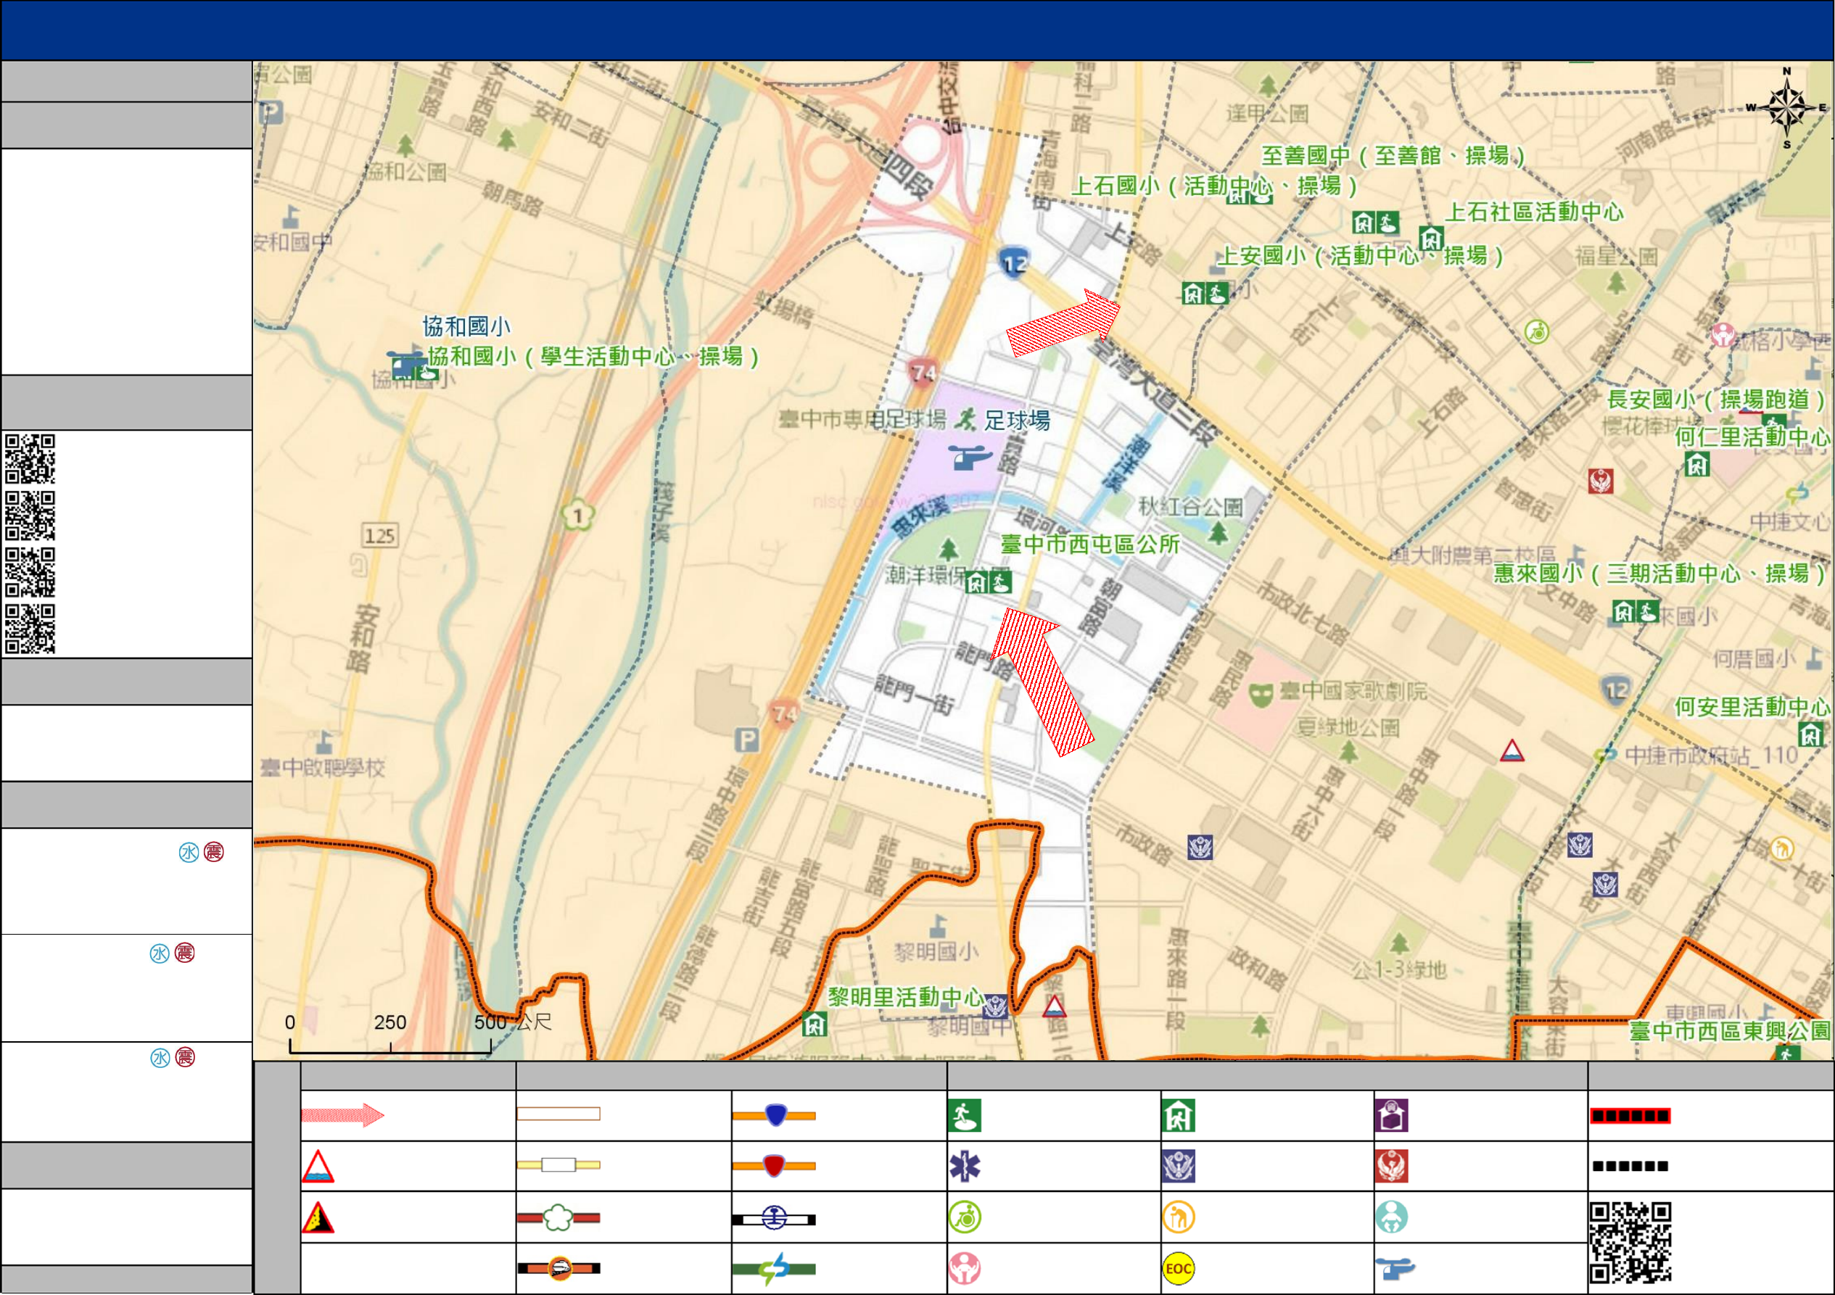
Task: Click the 秋紅谷公園 label
Action: 1191,507
